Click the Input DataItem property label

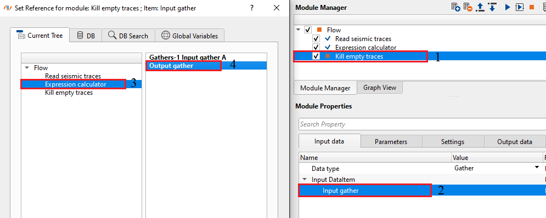333,180
